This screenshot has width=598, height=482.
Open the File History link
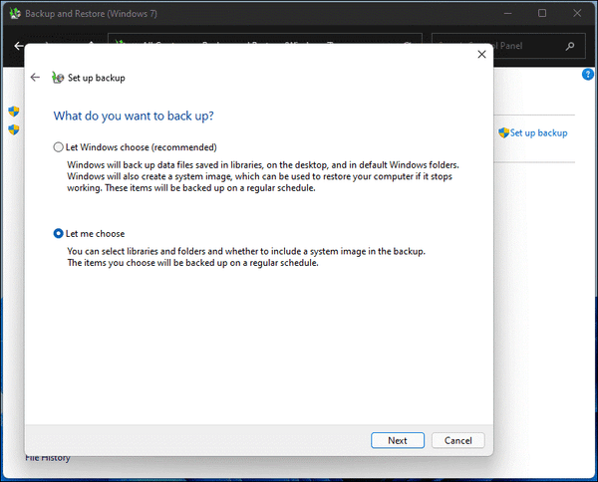coord(48,458)
